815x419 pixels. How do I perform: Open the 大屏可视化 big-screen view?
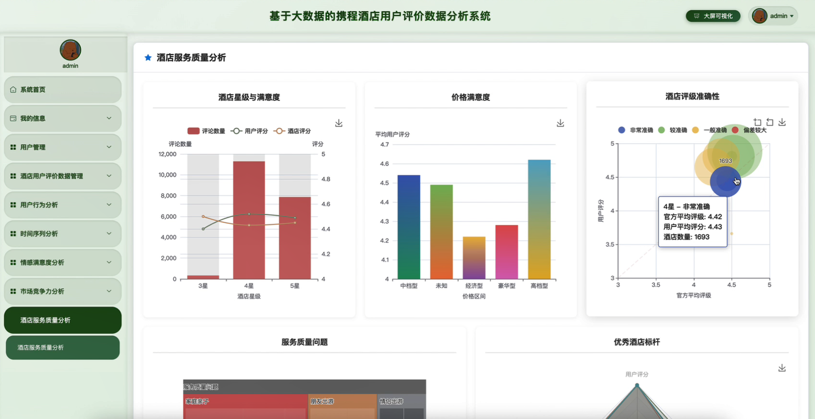[x=713, y=16]
